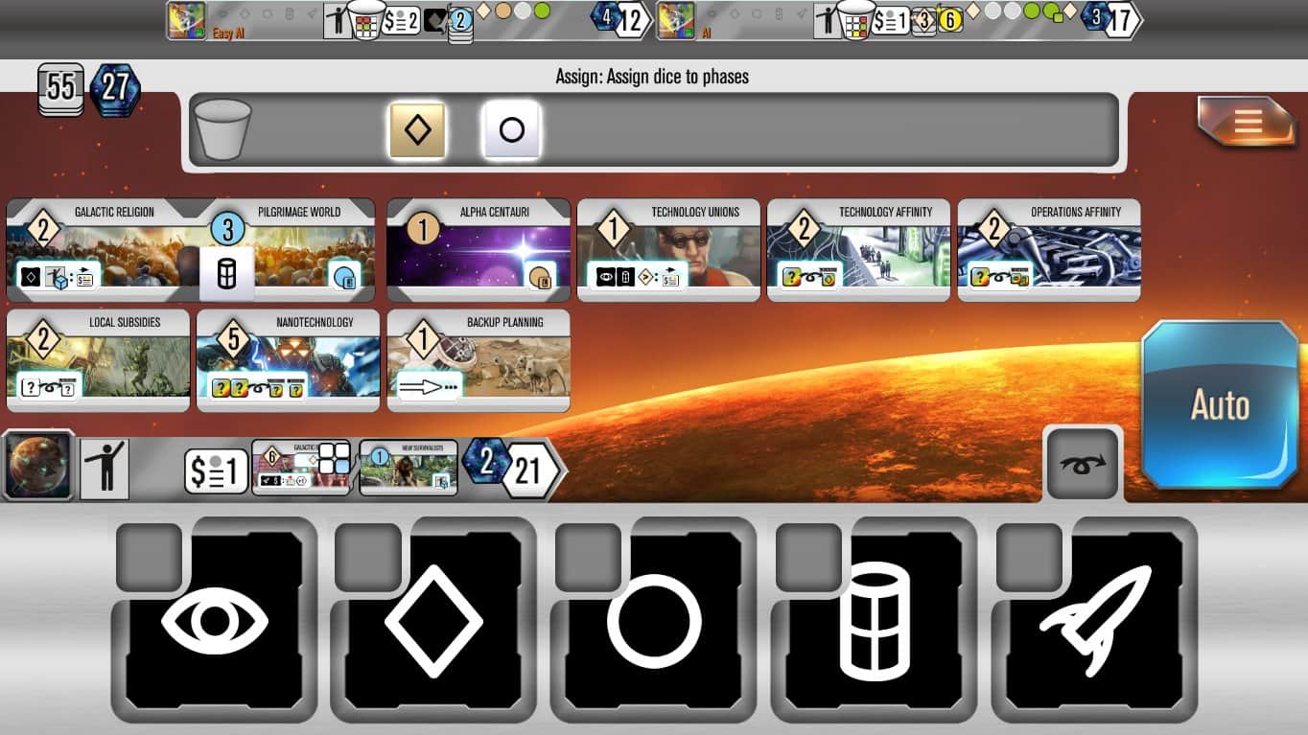This screenshot has width=1308, height=735.
Task: Pick the tan Develop diamond die
Action: click(x=417, y=130)
